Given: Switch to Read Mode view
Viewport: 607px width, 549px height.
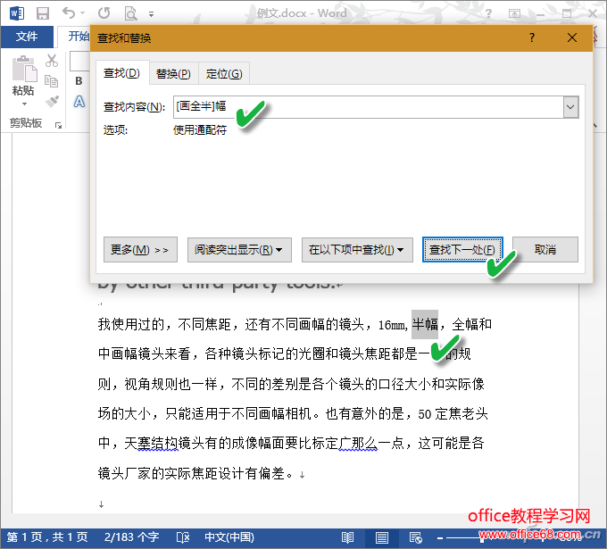Looking at the screenshot, I should point(347,537).
